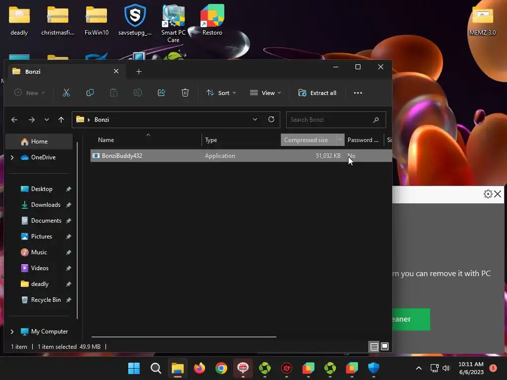Open Windows Security shield on taskbar
This screenshot has height=380, width=507.
tap(373, 368)
